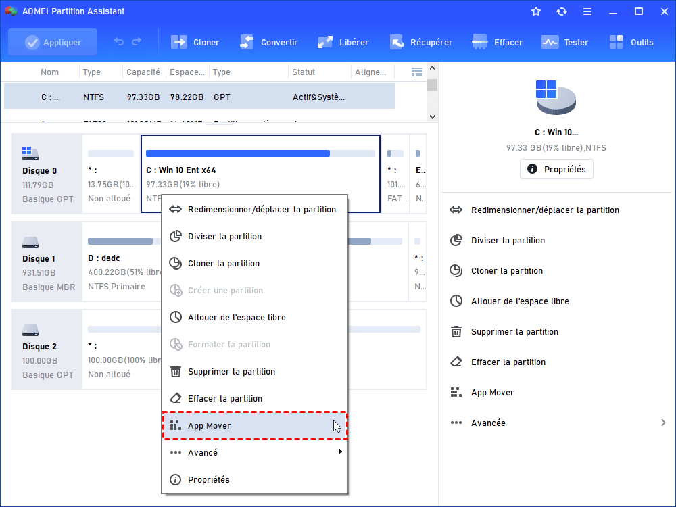Choose Effacer la partition in context menu
676x507 pixels.
254,399
